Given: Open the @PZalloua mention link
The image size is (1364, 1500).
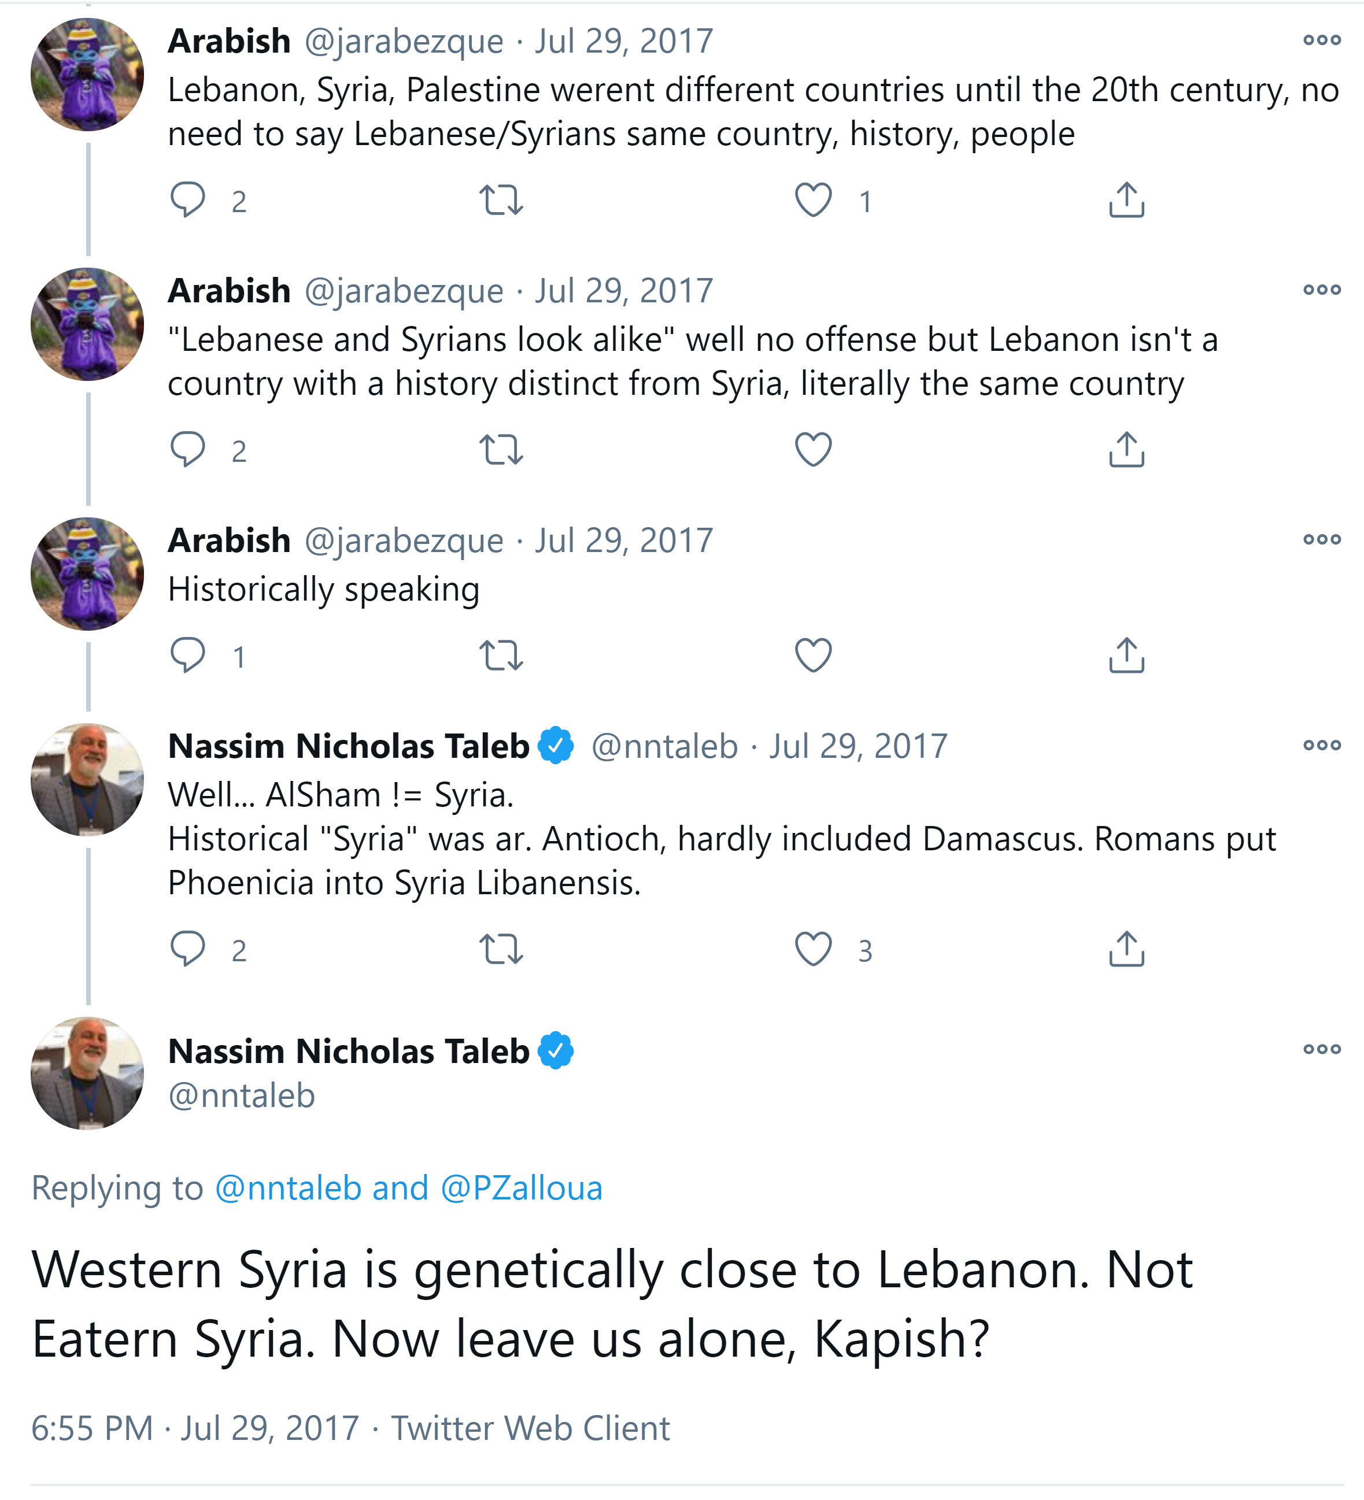Looking at the screenshot, I should (521, 1187).
